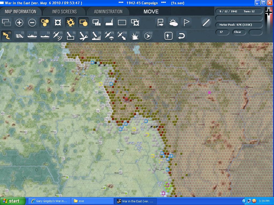Click the boxed up-arrow icon
The height and width of the screenshot is (205, 274).
[x=169, y=36]
